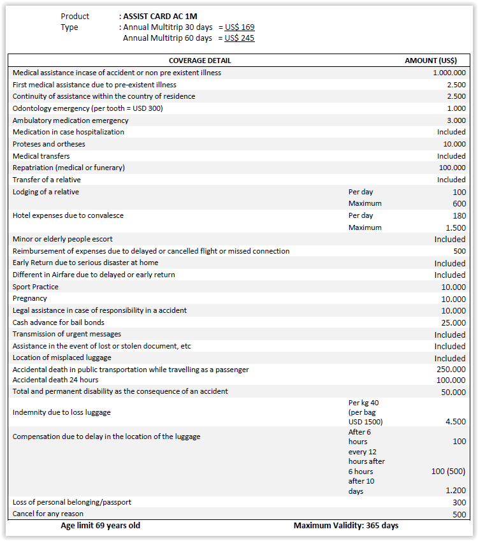Select the 600 lodging maximum amount

(x=460, y=203)
